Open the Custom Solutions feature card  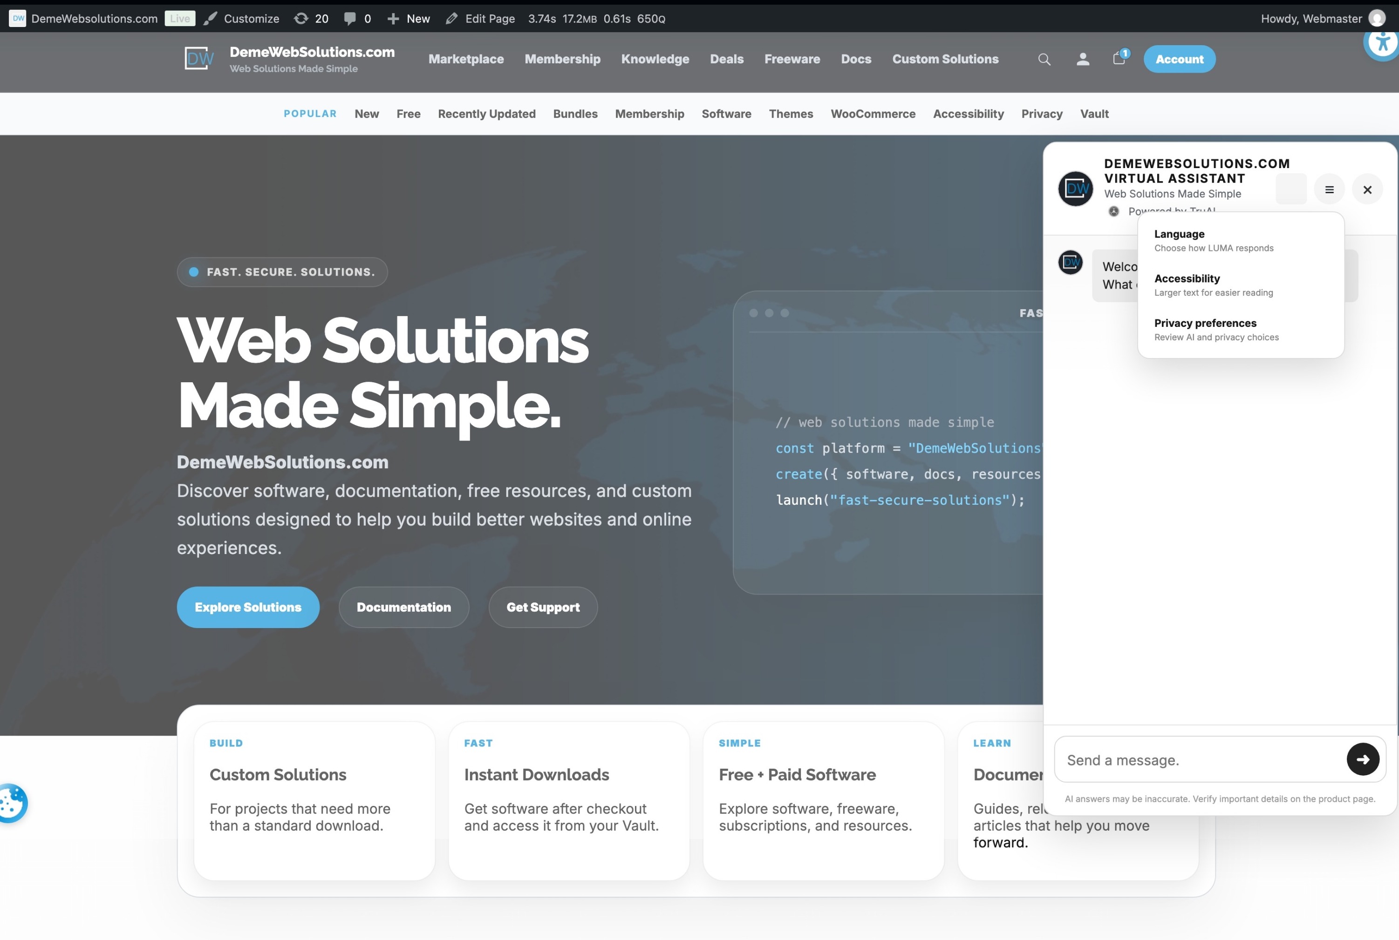click(314, 800)
